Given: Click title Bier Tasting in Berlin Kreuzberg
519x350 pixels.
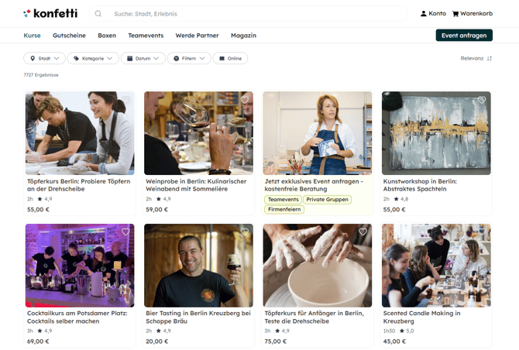Looking at the screenshot, I should [198, 317].
